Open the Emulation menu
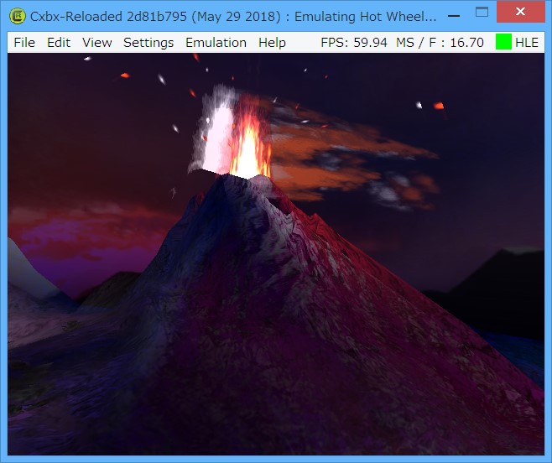This screenshot has height=463, width=552. (x=216, y=43)
